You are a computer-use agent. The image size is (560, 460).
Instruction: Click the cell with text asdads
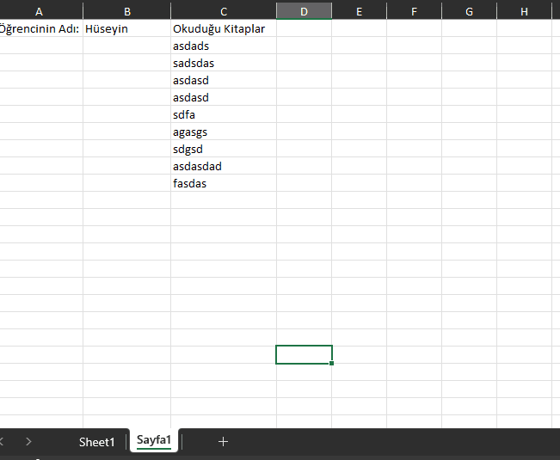(224, 46)
